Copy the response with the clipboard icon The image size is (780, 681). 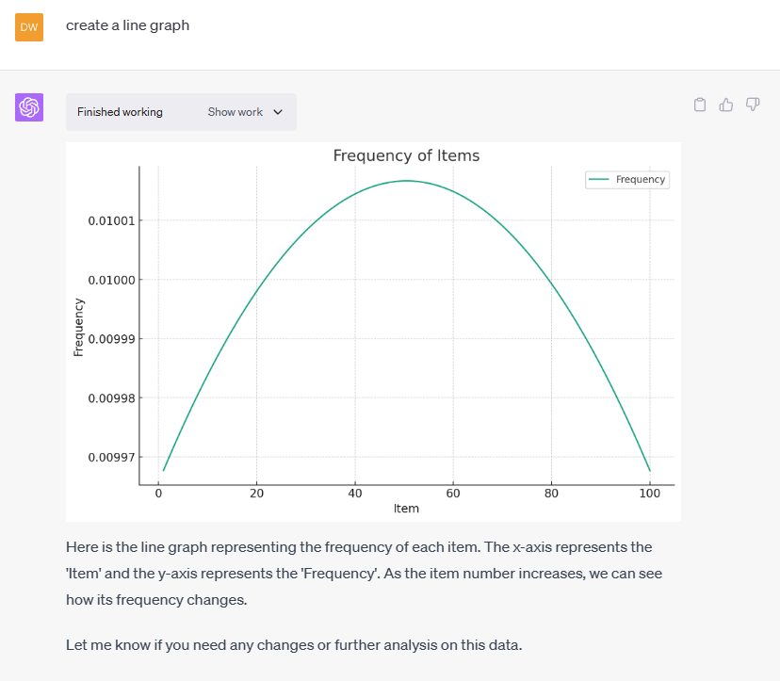pos(700,105)
